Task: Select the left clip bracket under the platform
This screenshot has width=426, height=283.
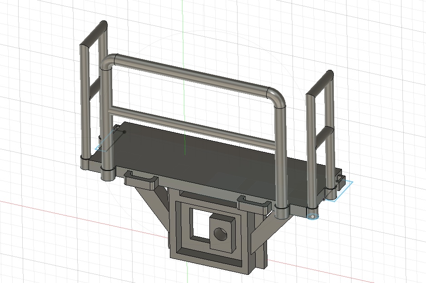Action: coord(141,180)
